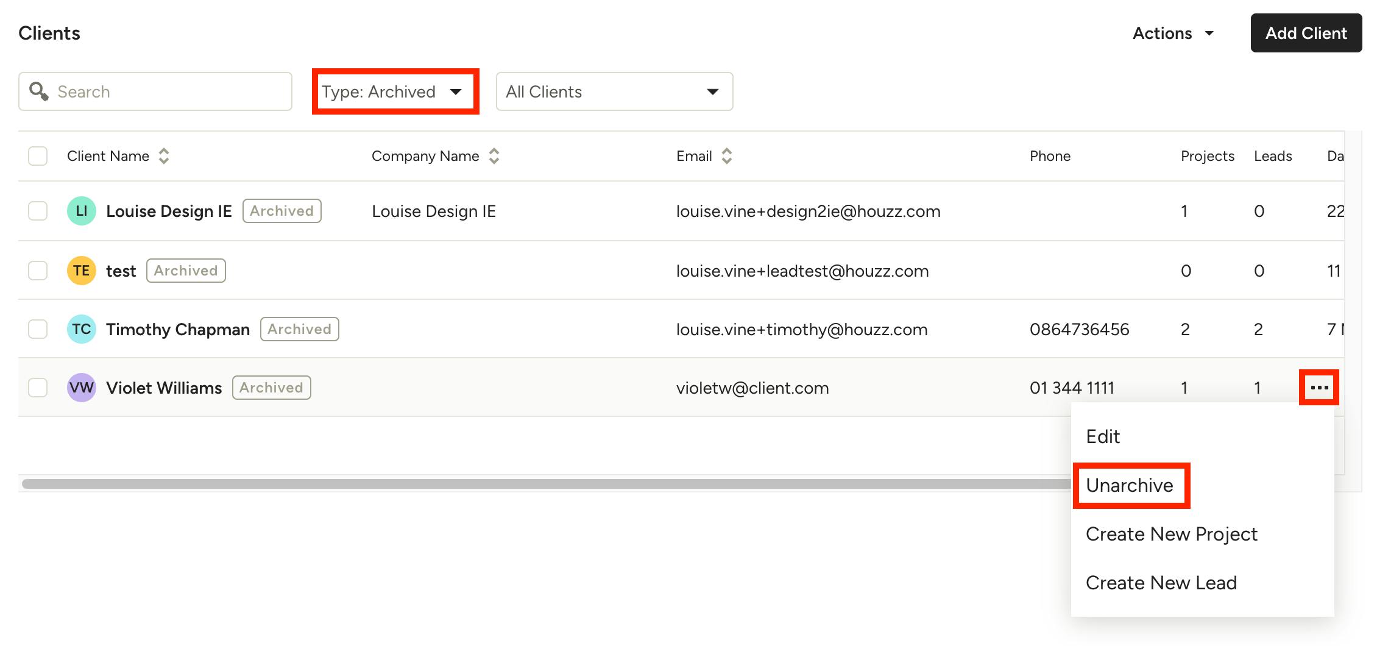Screen dimensions: 1377x646
Task: Choose Create New Project menu entry
Action: 1171,534
